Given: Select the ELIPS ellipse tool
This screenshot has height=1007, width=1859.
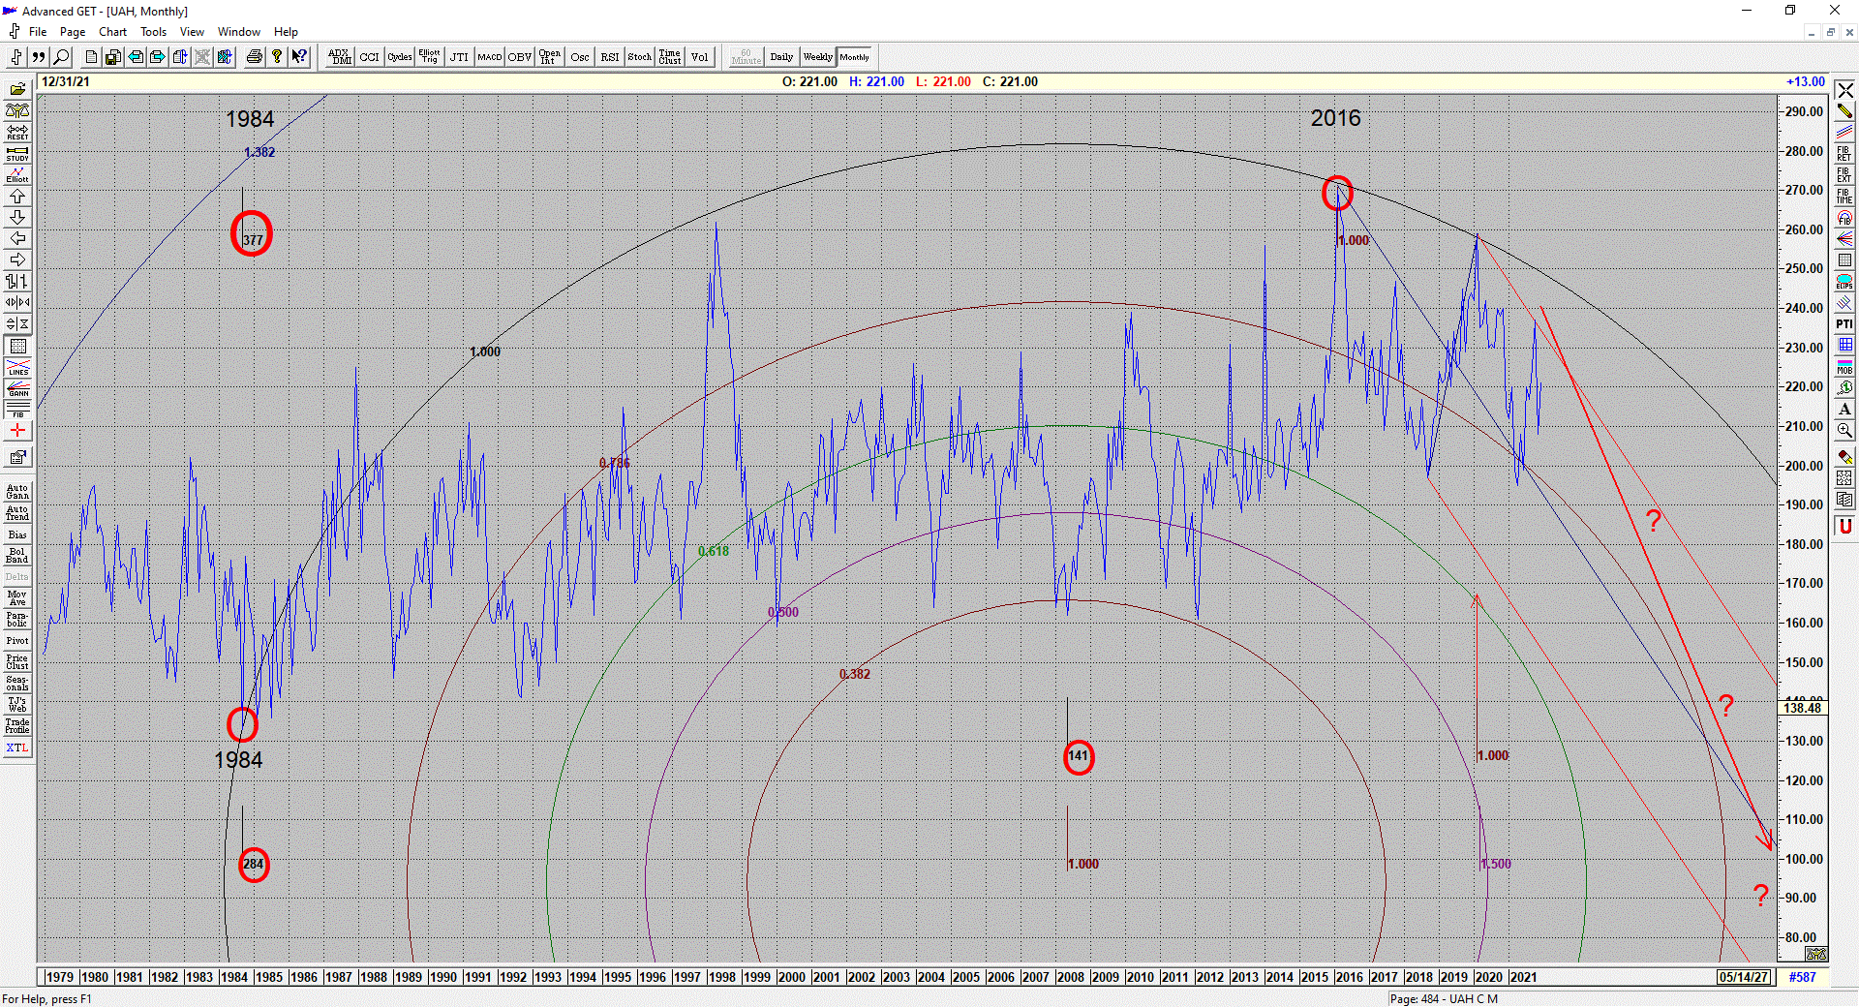Looking at the screenshot, I should pyautogui.click(x=1844, y=282).
